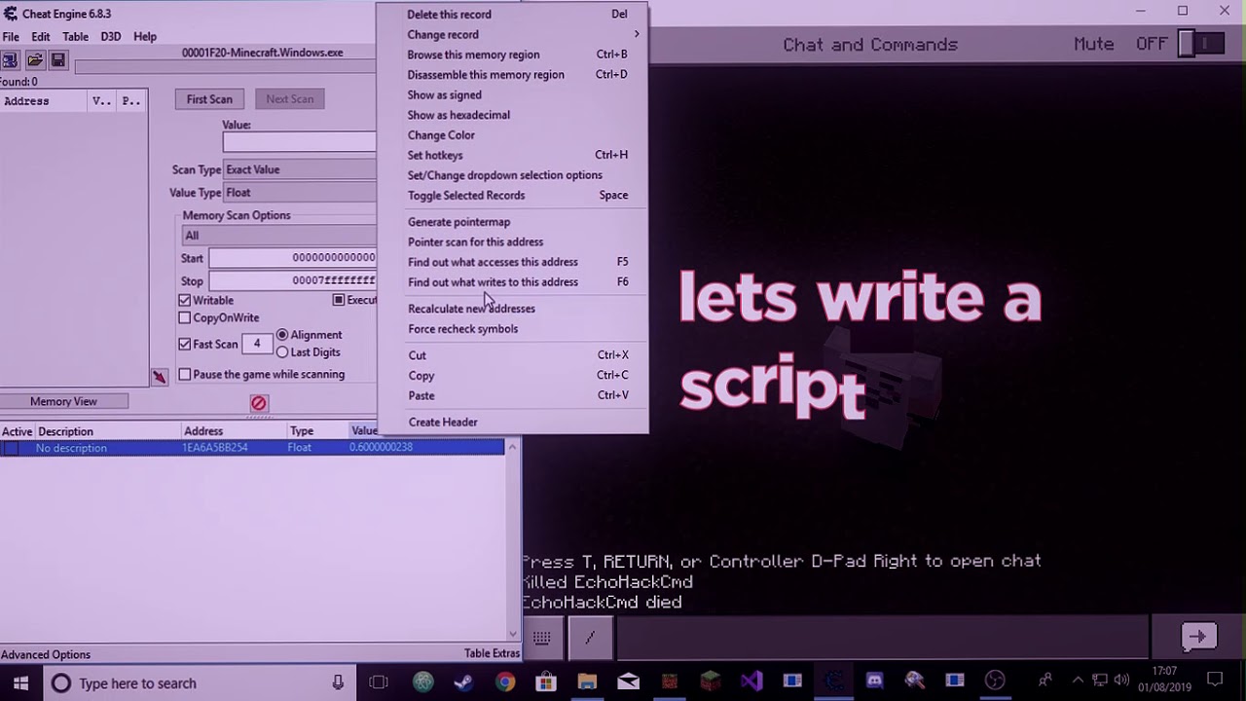Viewport: 1246px width, 701px height.
Task: Toggle the Active checkbox of No description row
Action: [x=11, y=448]
